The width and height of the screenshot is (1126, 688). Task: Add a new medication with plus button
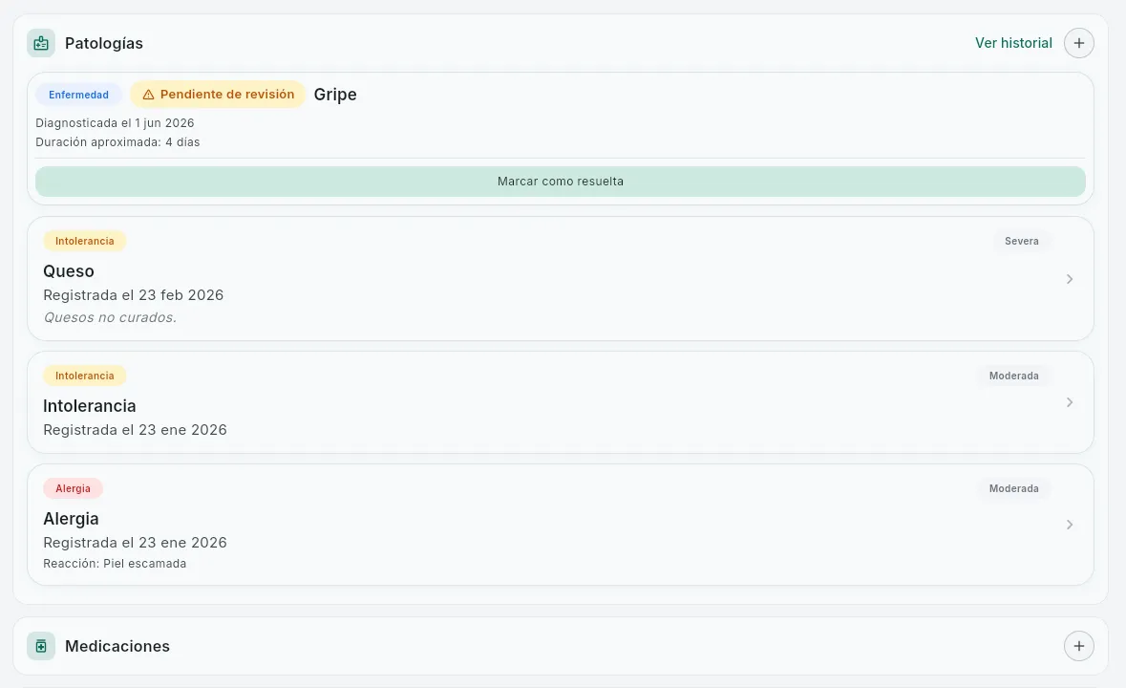(1078, 646)
